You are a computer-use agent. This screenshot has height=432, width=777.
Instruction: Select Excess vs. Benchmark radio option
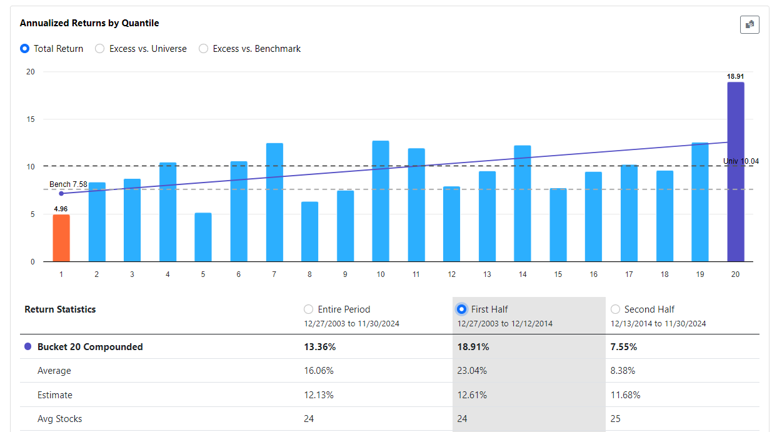pos(203,49)
